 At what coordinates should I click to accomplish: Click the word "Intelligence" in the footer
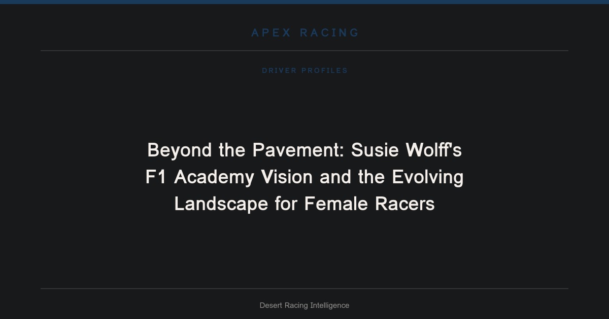[329, 305]
